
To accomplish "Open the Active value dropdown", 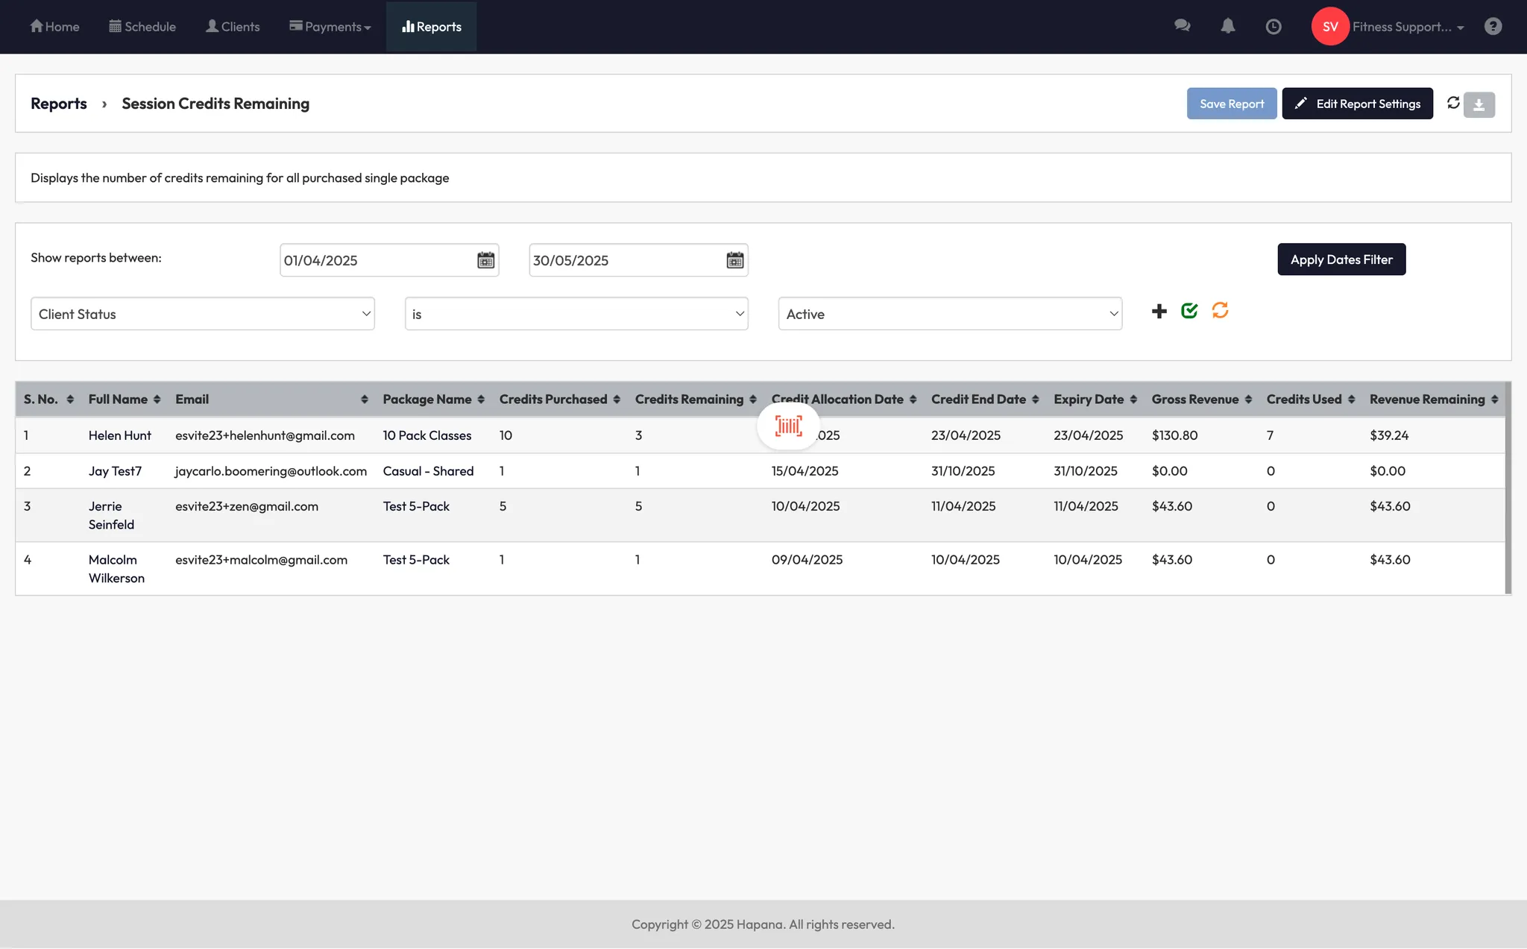I will 949,314.
